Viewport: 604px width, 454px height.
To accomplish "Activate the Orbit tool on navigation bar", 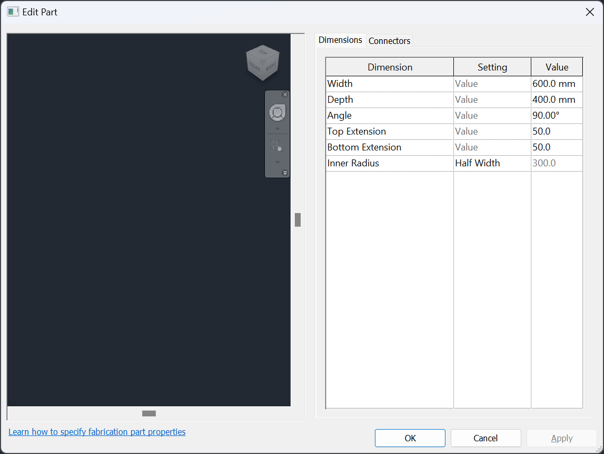I will (277, 145).
